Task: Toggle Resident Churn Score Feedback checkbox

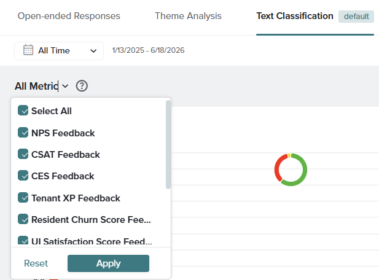Action: (23, 219)
